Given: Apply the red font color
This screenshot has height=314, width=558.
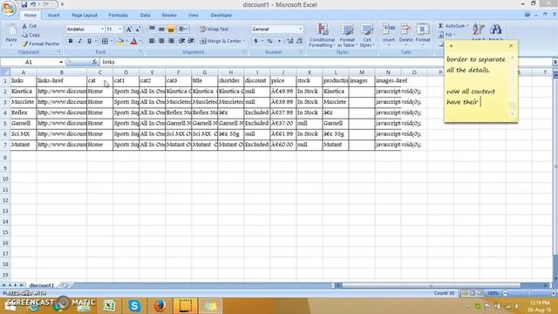Looking at the screenshot, I should point(133,41).
